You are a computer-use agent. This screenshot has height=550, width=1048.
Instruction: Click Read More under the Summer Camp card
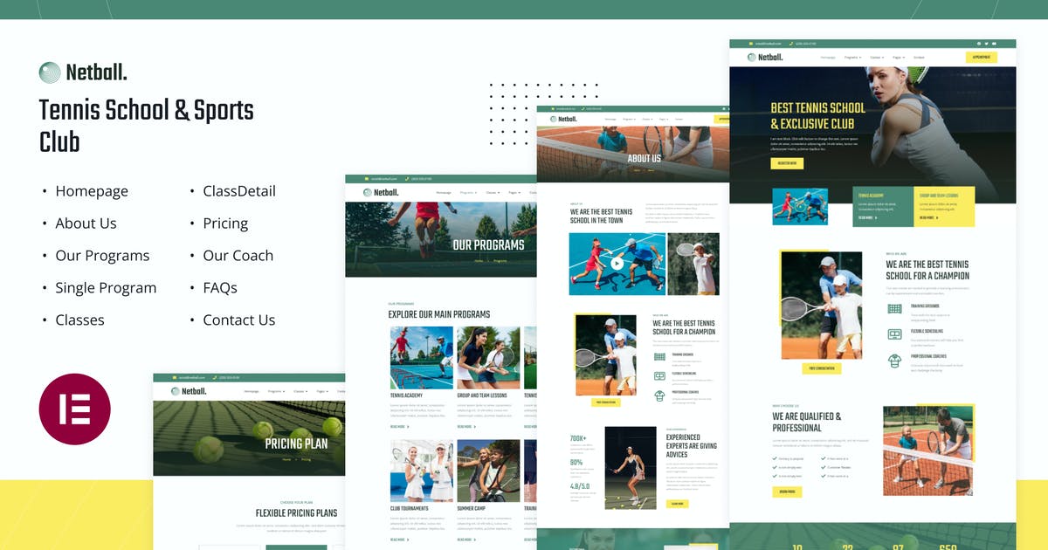(x=467, y=540)
